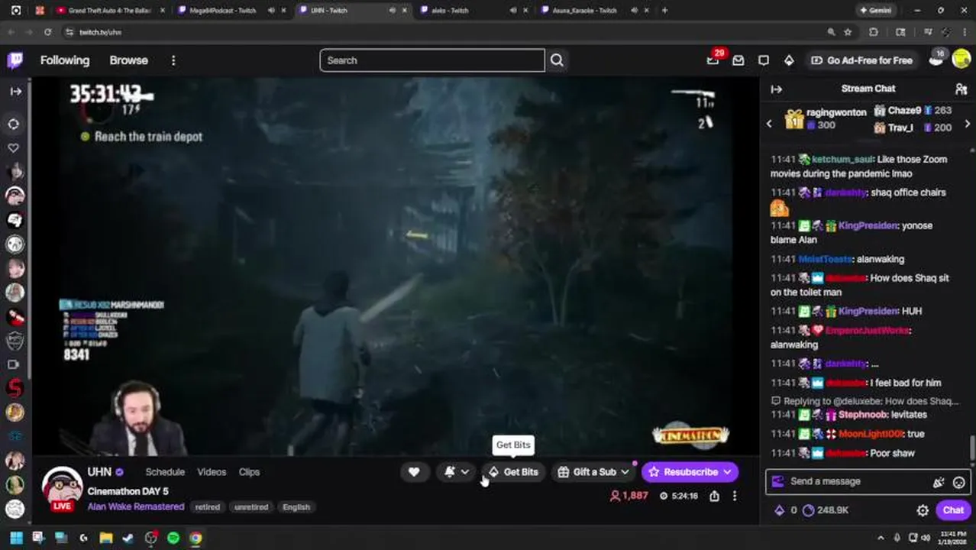Show hidden system tray icons
The width and height of the screenshot is (976, 550).
click(x=881, y=538)
